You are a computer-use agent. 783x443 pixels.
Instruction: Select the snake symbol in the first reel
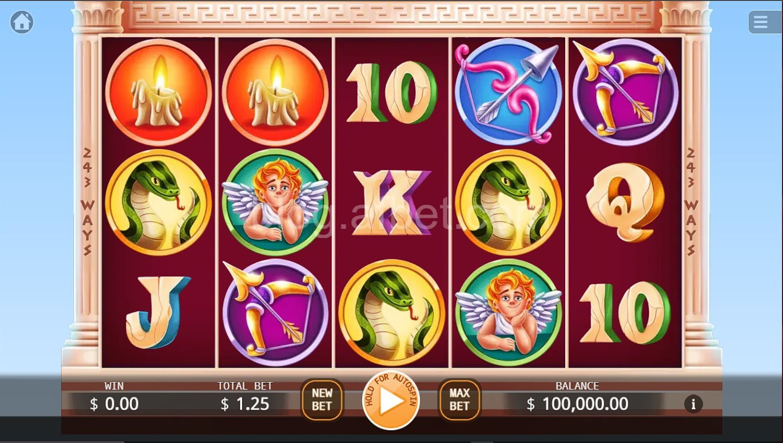pos(158,202)
